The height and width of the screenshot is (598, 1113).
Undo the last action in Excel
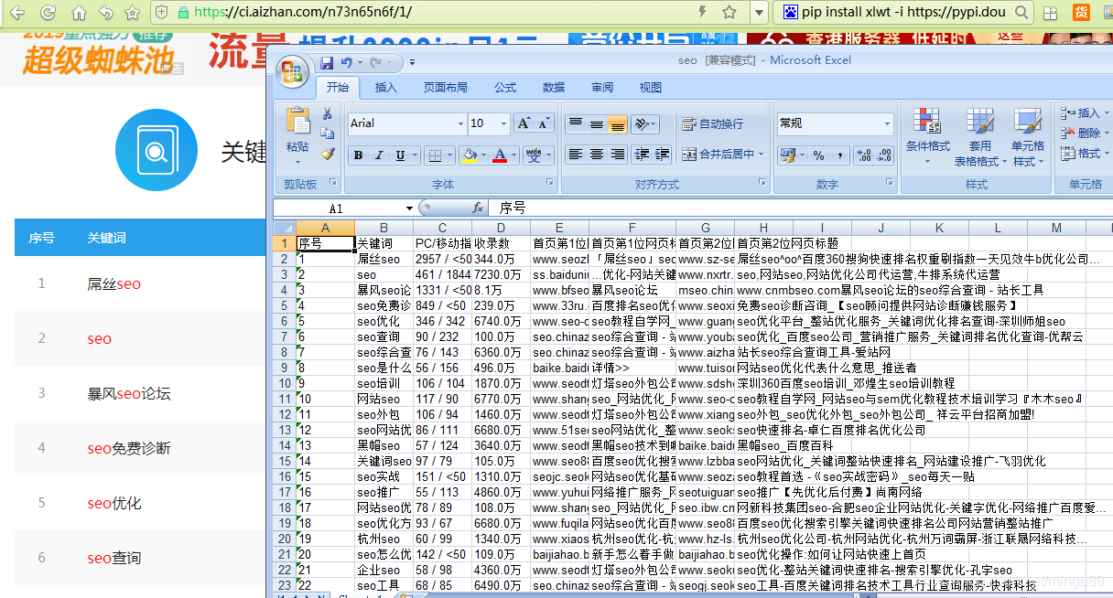[x=347, y=63]
